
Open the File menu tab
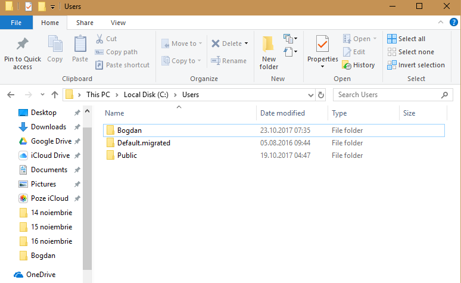(16, 23)
